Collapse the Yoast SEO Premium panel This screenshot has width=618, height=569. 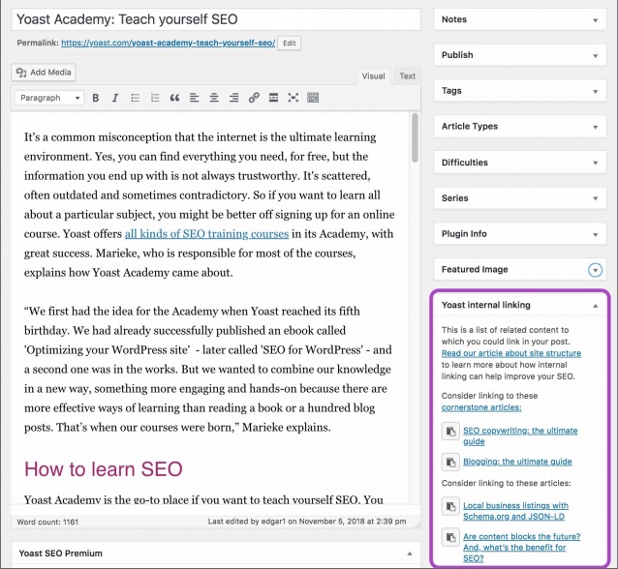click(410, 554)
